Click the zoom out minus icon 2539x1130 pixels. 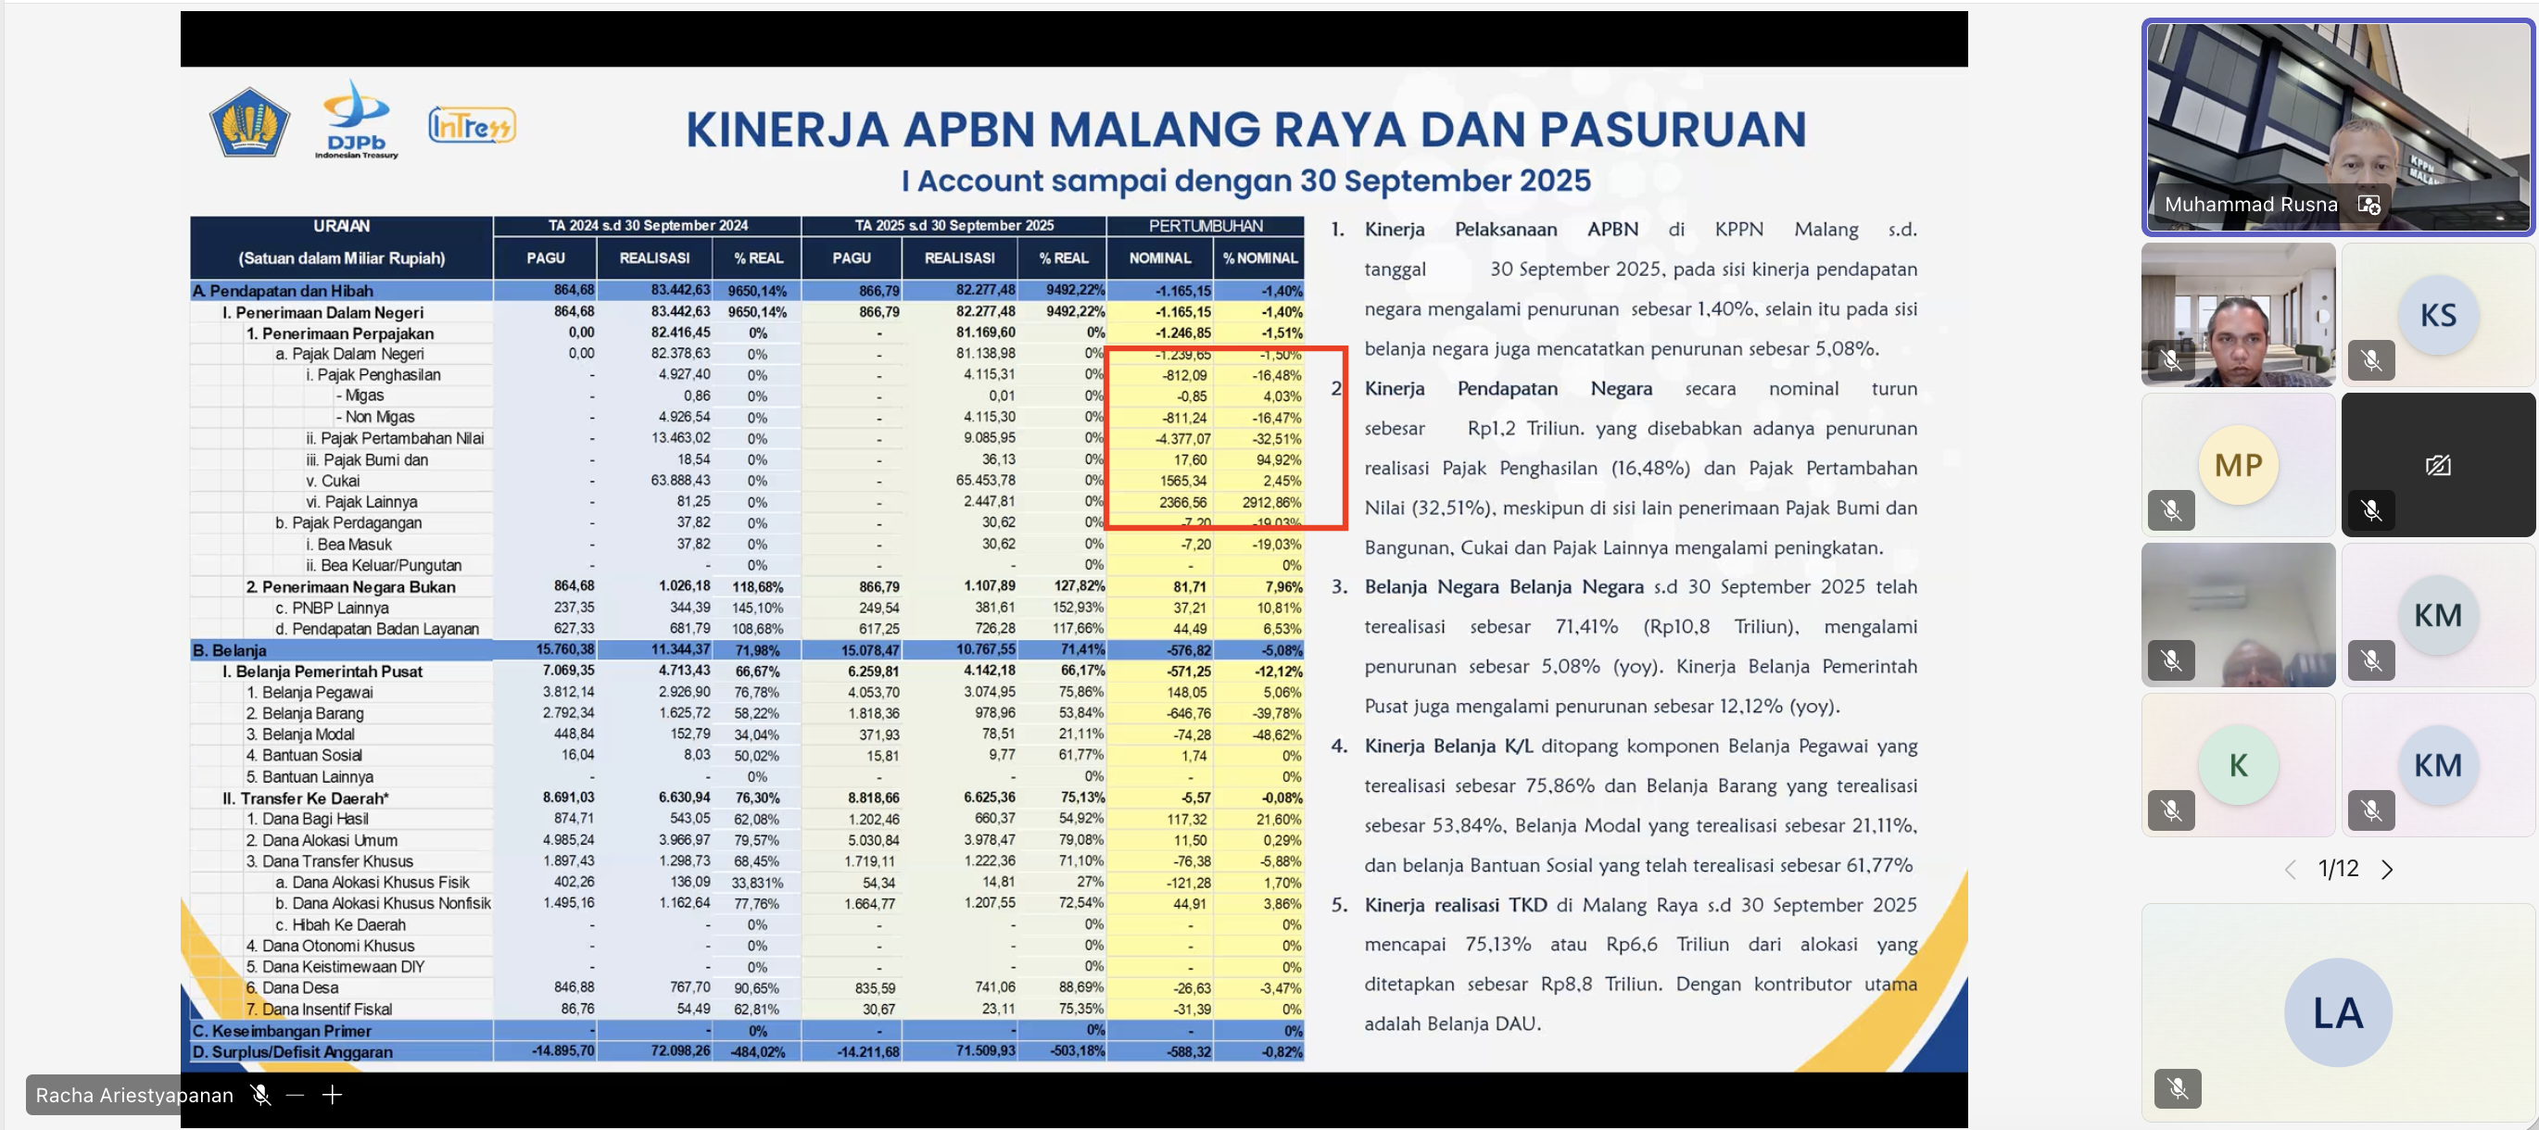(295, 1095)
